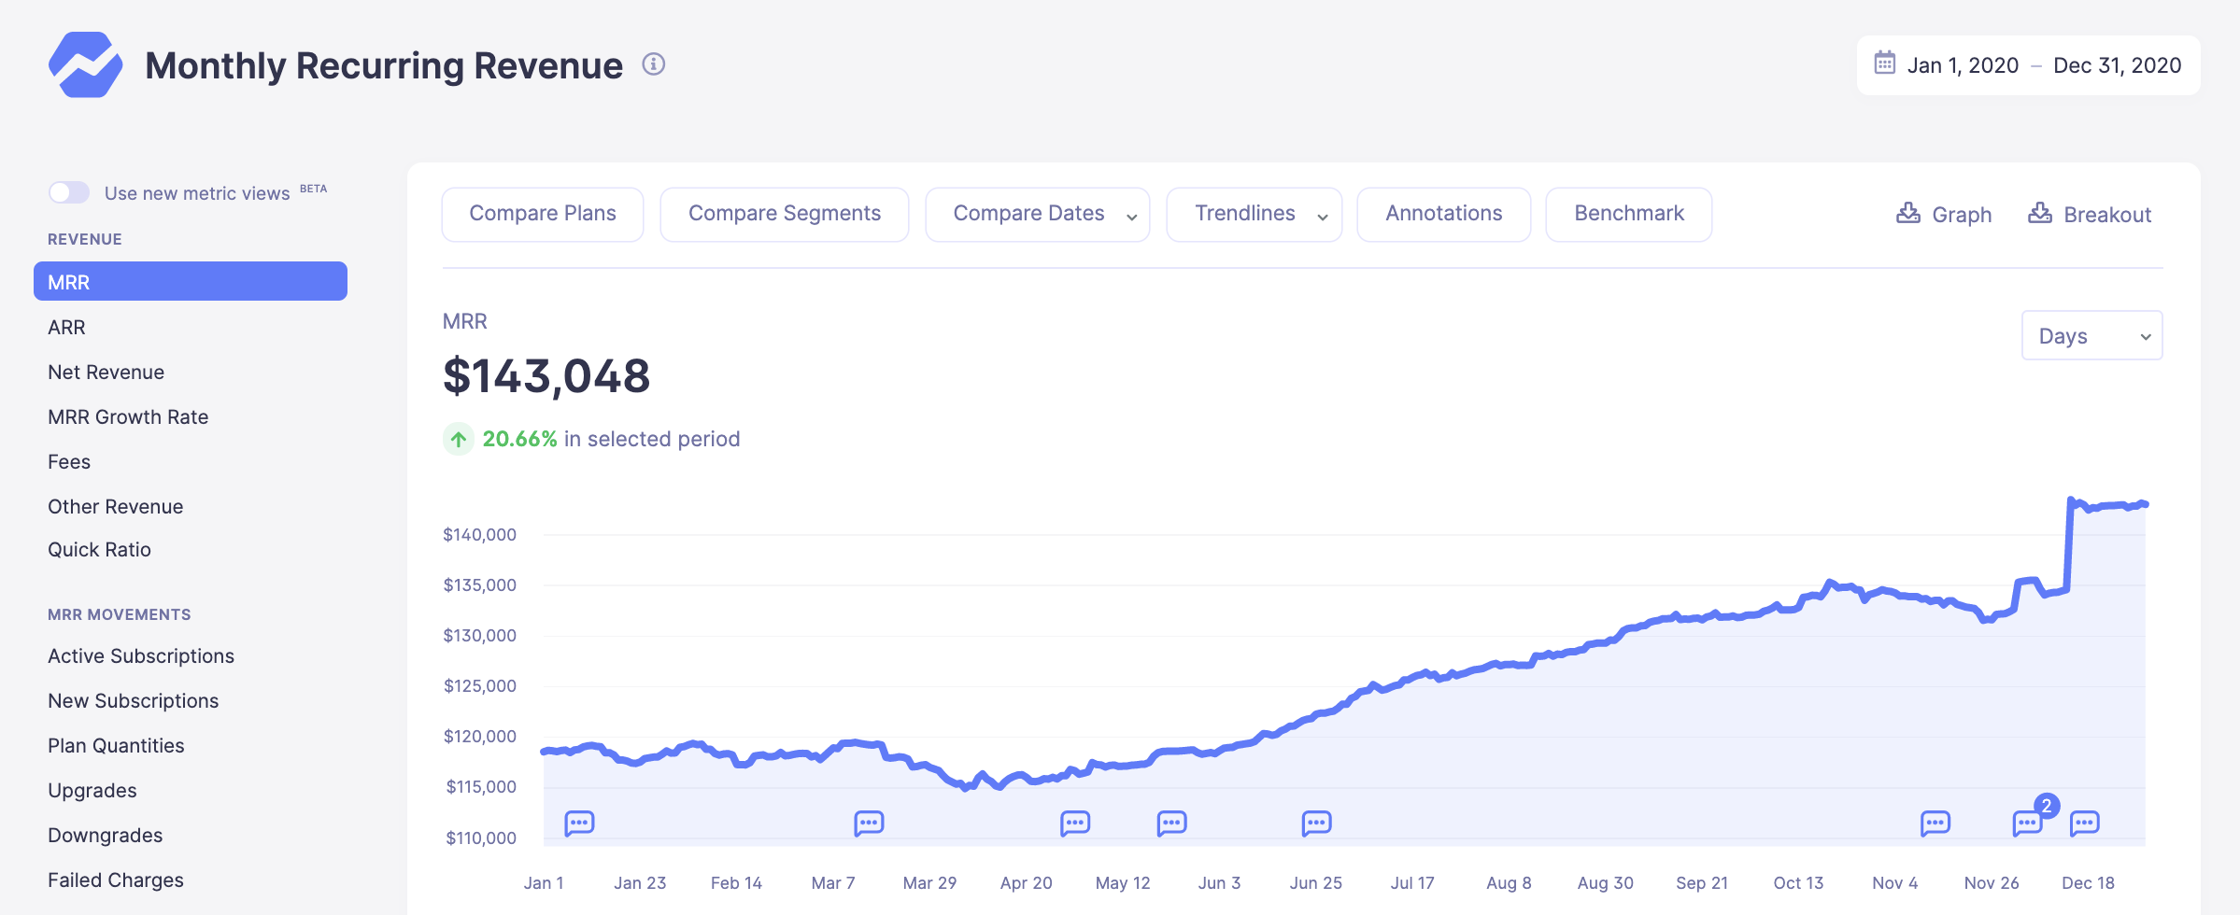Click the ChartMogul logo icon
The image size is (2240, 915).
click(85, 64)
